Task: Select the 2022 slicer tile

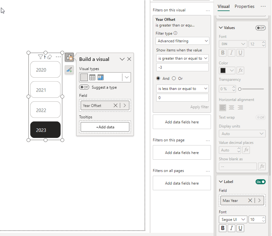Action: tap(45, 110)
